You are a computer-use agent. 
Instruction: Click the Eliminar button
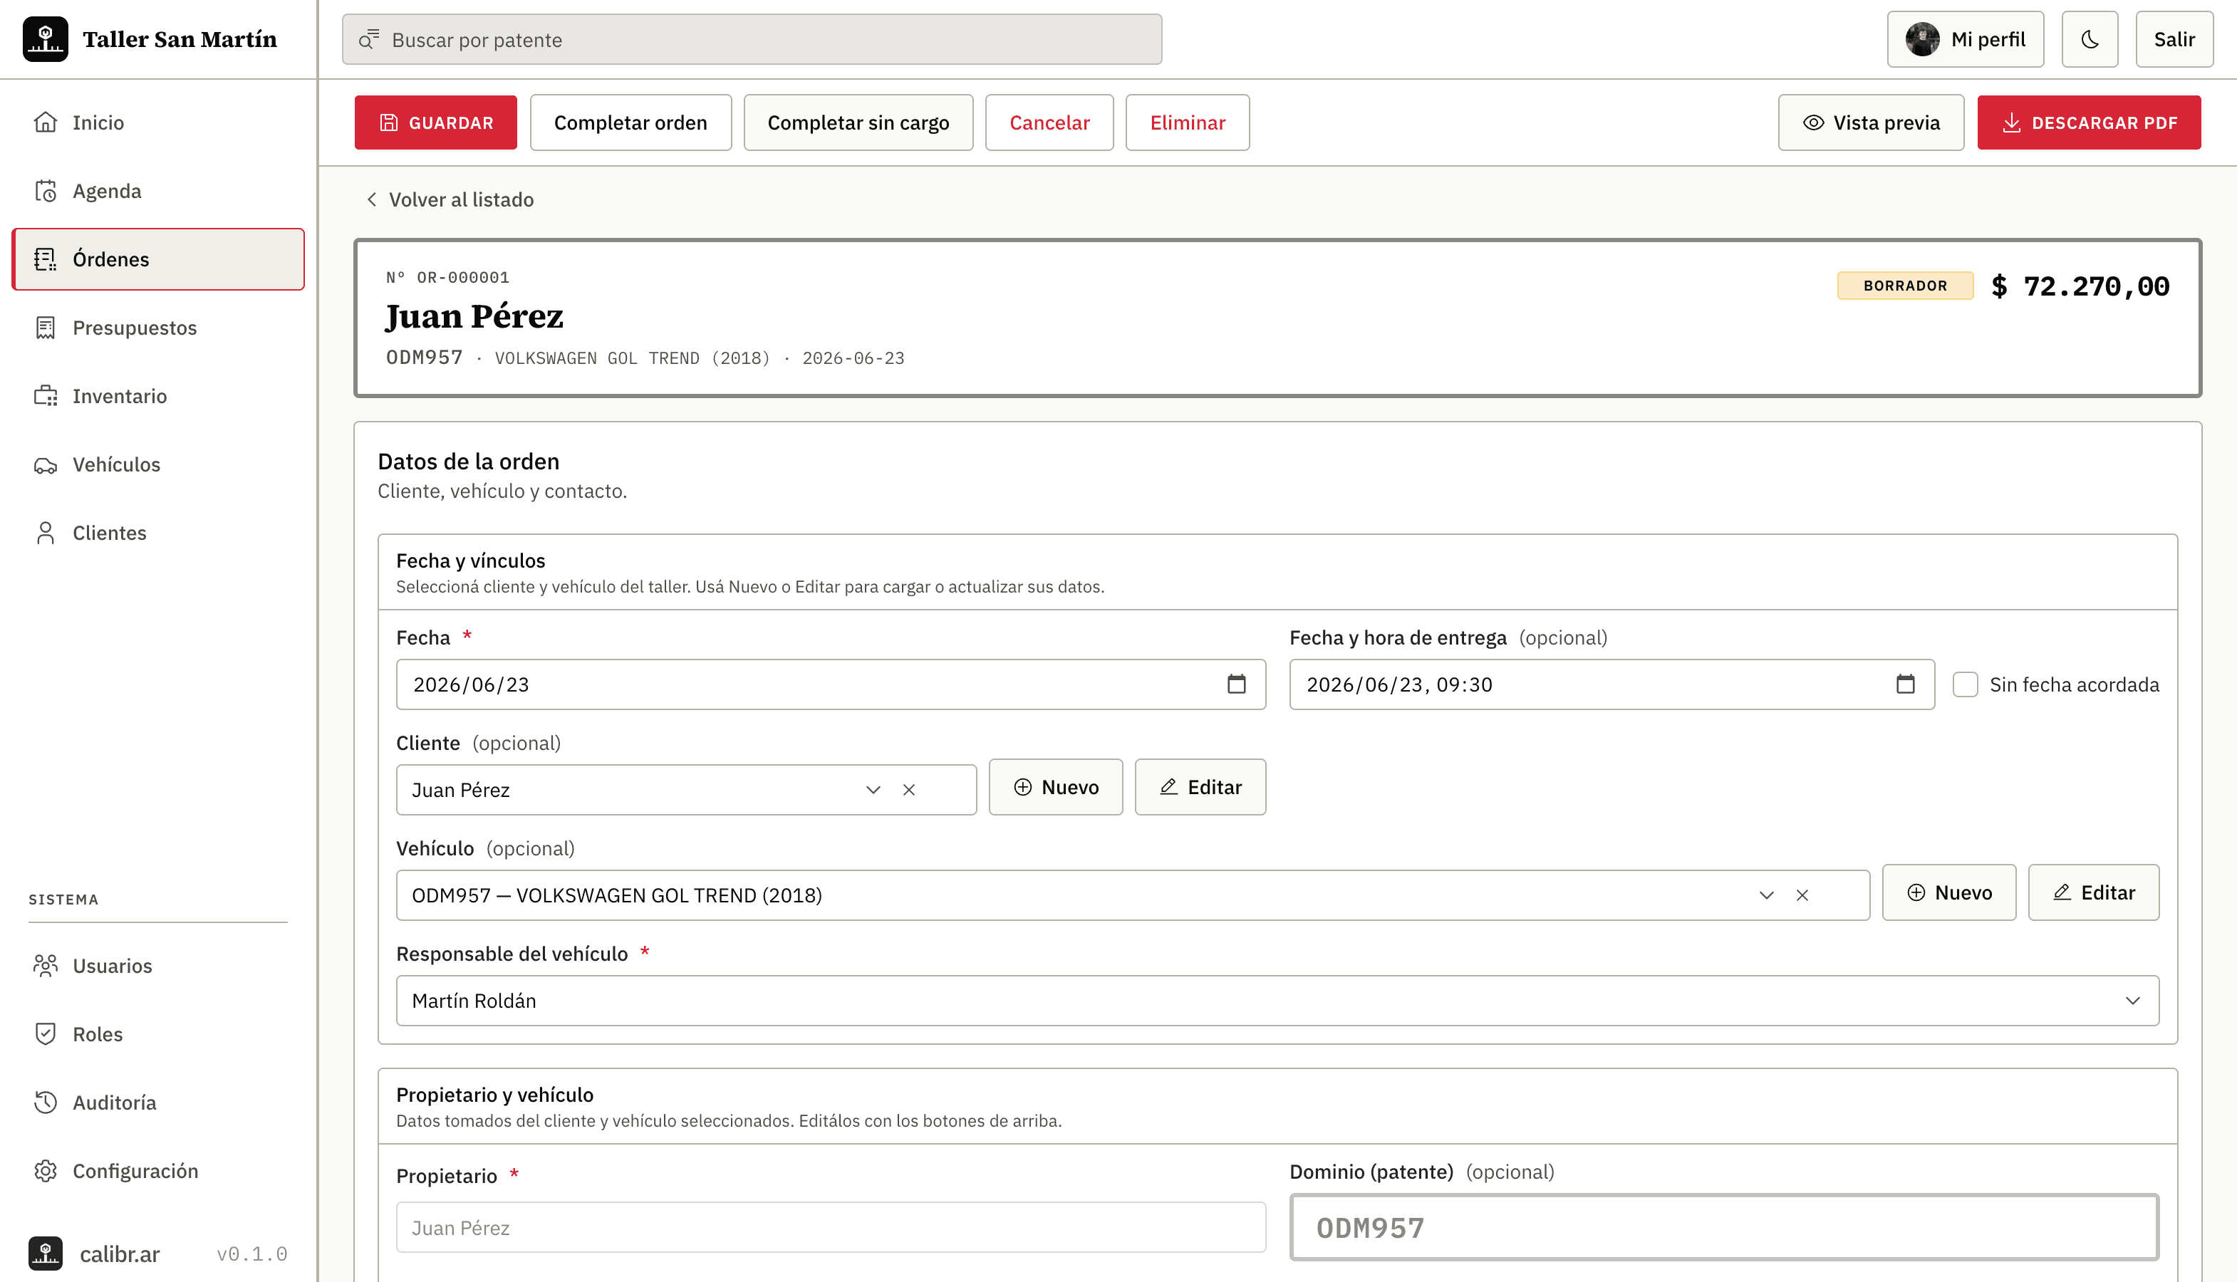[1187, 123]
